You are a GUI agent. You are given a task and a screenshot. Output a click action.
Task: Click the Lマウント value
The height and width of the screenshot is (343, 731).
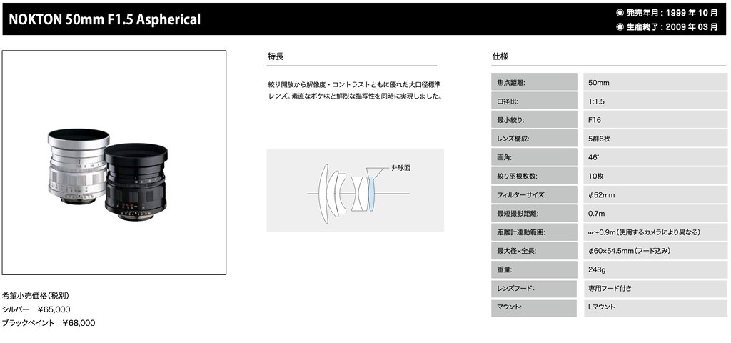click(x=602, y=307)
